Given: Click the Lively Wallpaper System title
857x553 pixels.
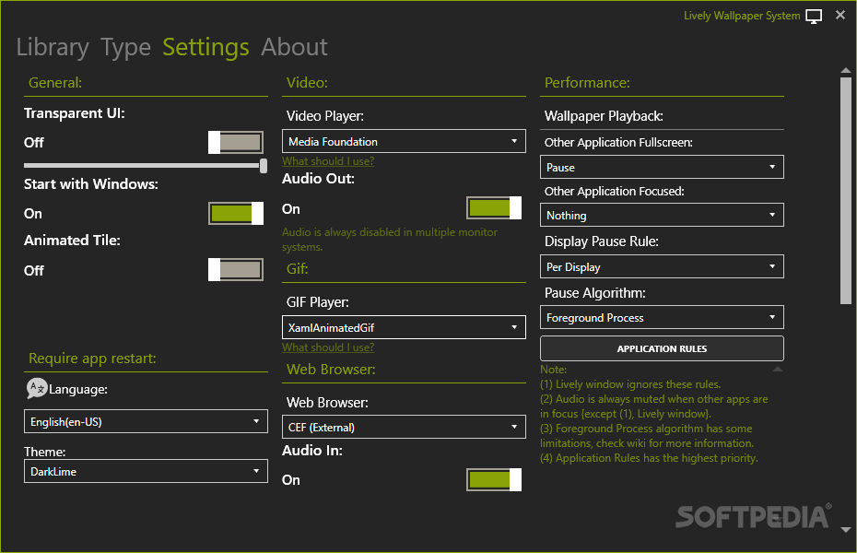Looking at the screenshot, I should point(742,16).
